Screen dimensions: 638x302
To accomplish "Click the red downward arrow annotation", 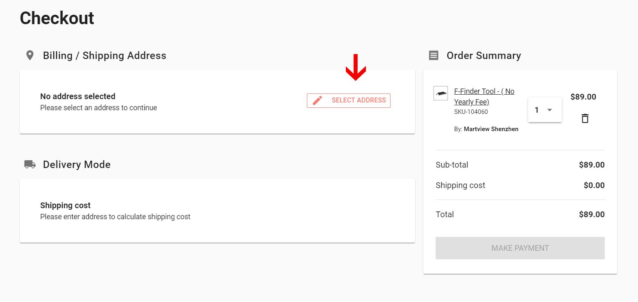I will pos(356,68).
